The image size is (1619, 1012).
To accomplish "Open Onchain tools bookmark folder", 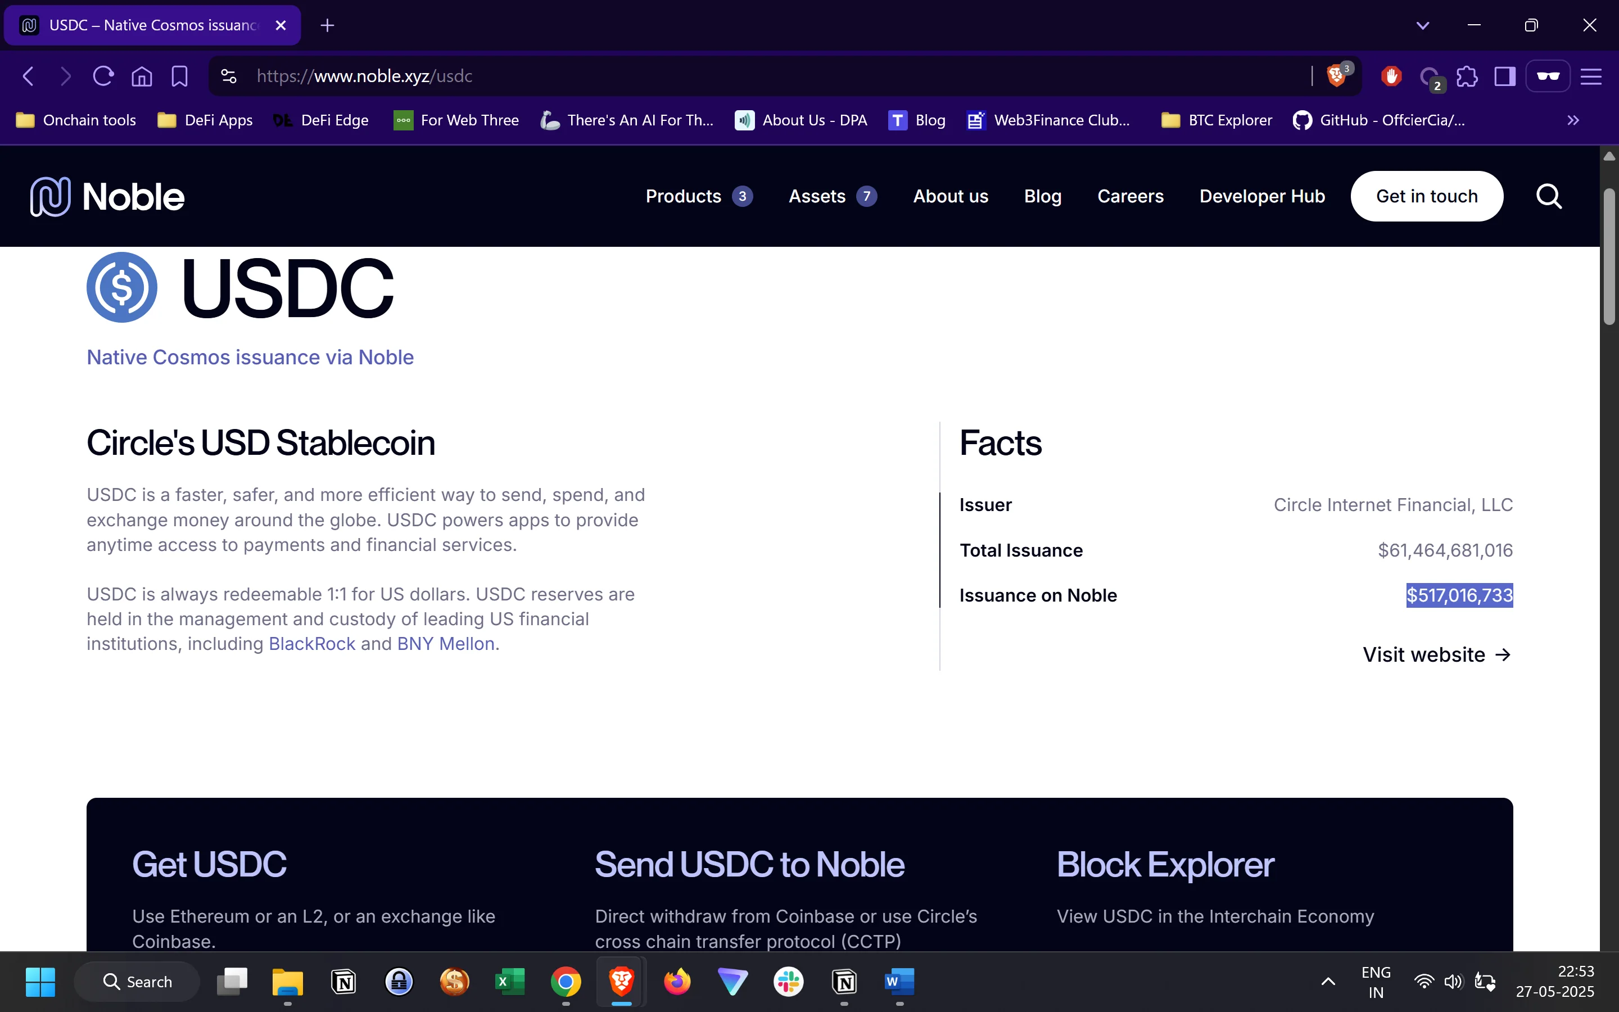I will (75, 120).
